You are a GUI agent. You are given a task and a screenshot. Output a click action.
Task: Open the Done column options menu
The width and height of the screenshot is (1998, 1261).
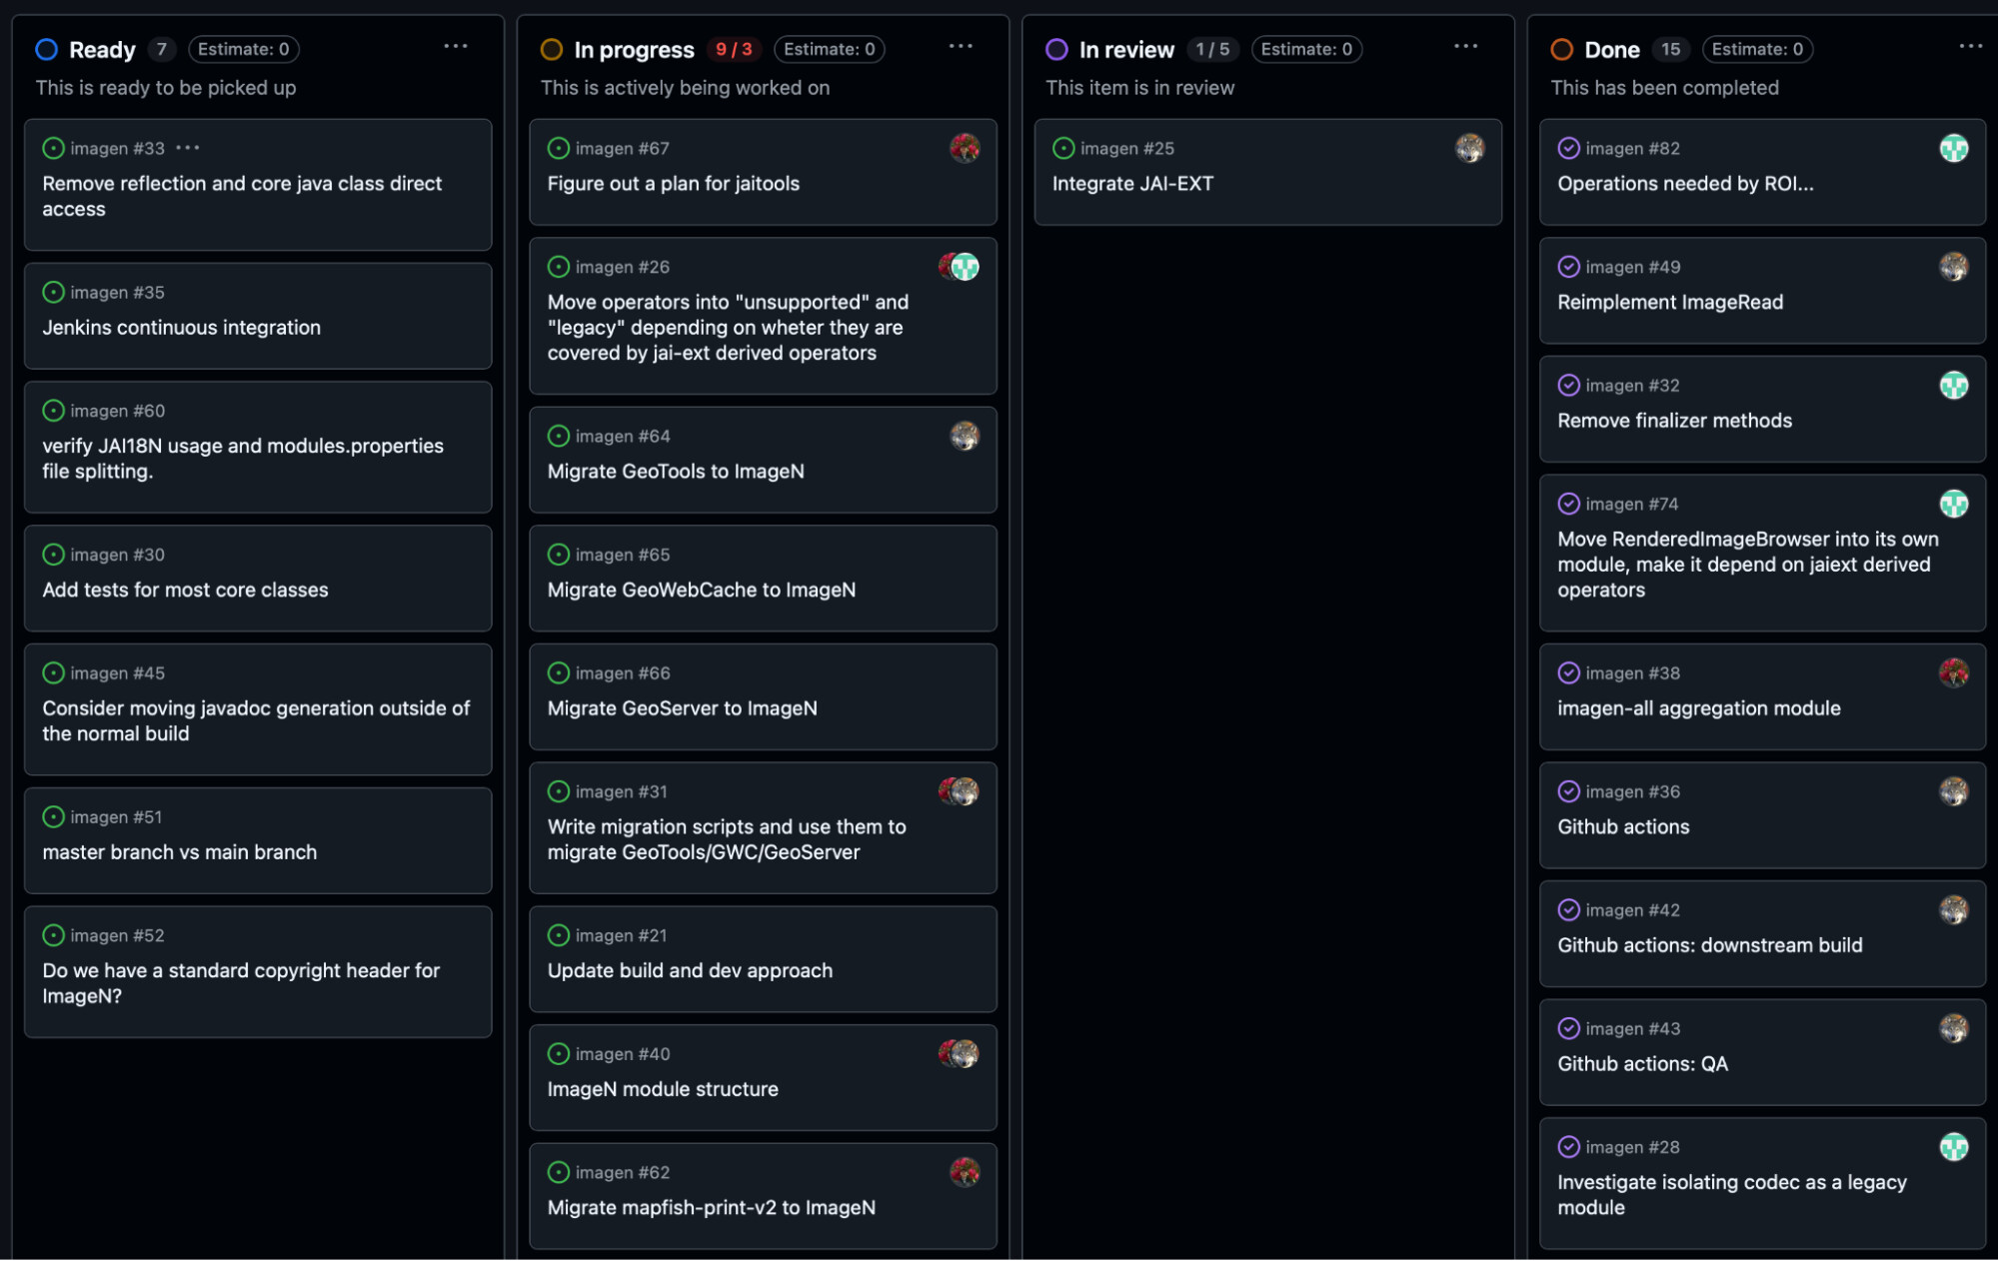tap(1970, 46)
